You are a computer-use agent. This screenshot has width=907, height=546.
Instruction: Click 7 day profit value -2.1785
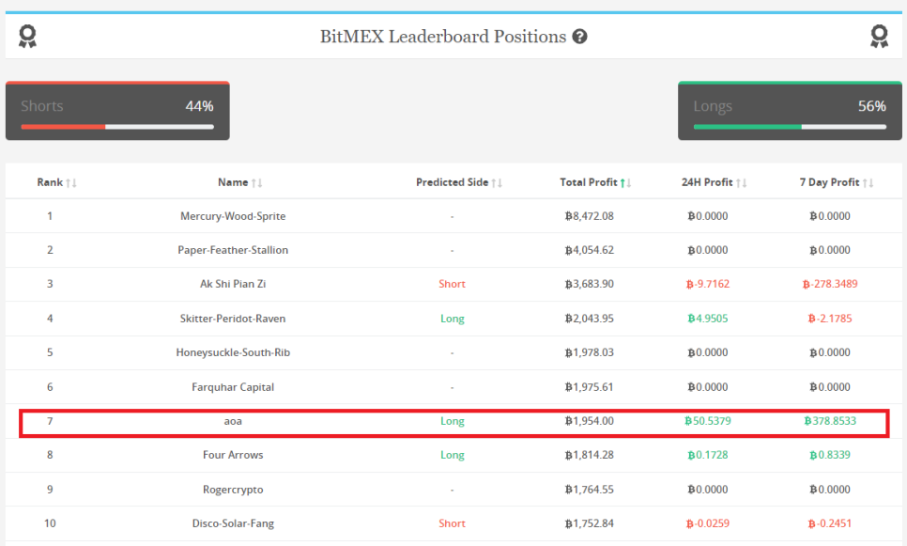[829, 319]
